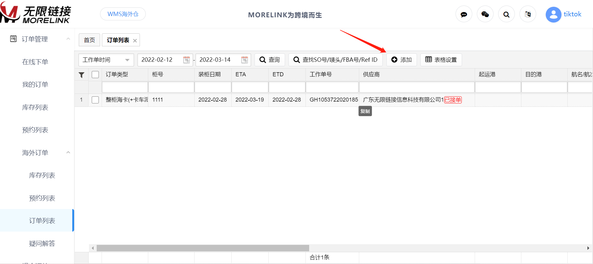Open the upper 预约列表 sidebar item
Viewport: 593px width, 264px height.
coord(35,130)
